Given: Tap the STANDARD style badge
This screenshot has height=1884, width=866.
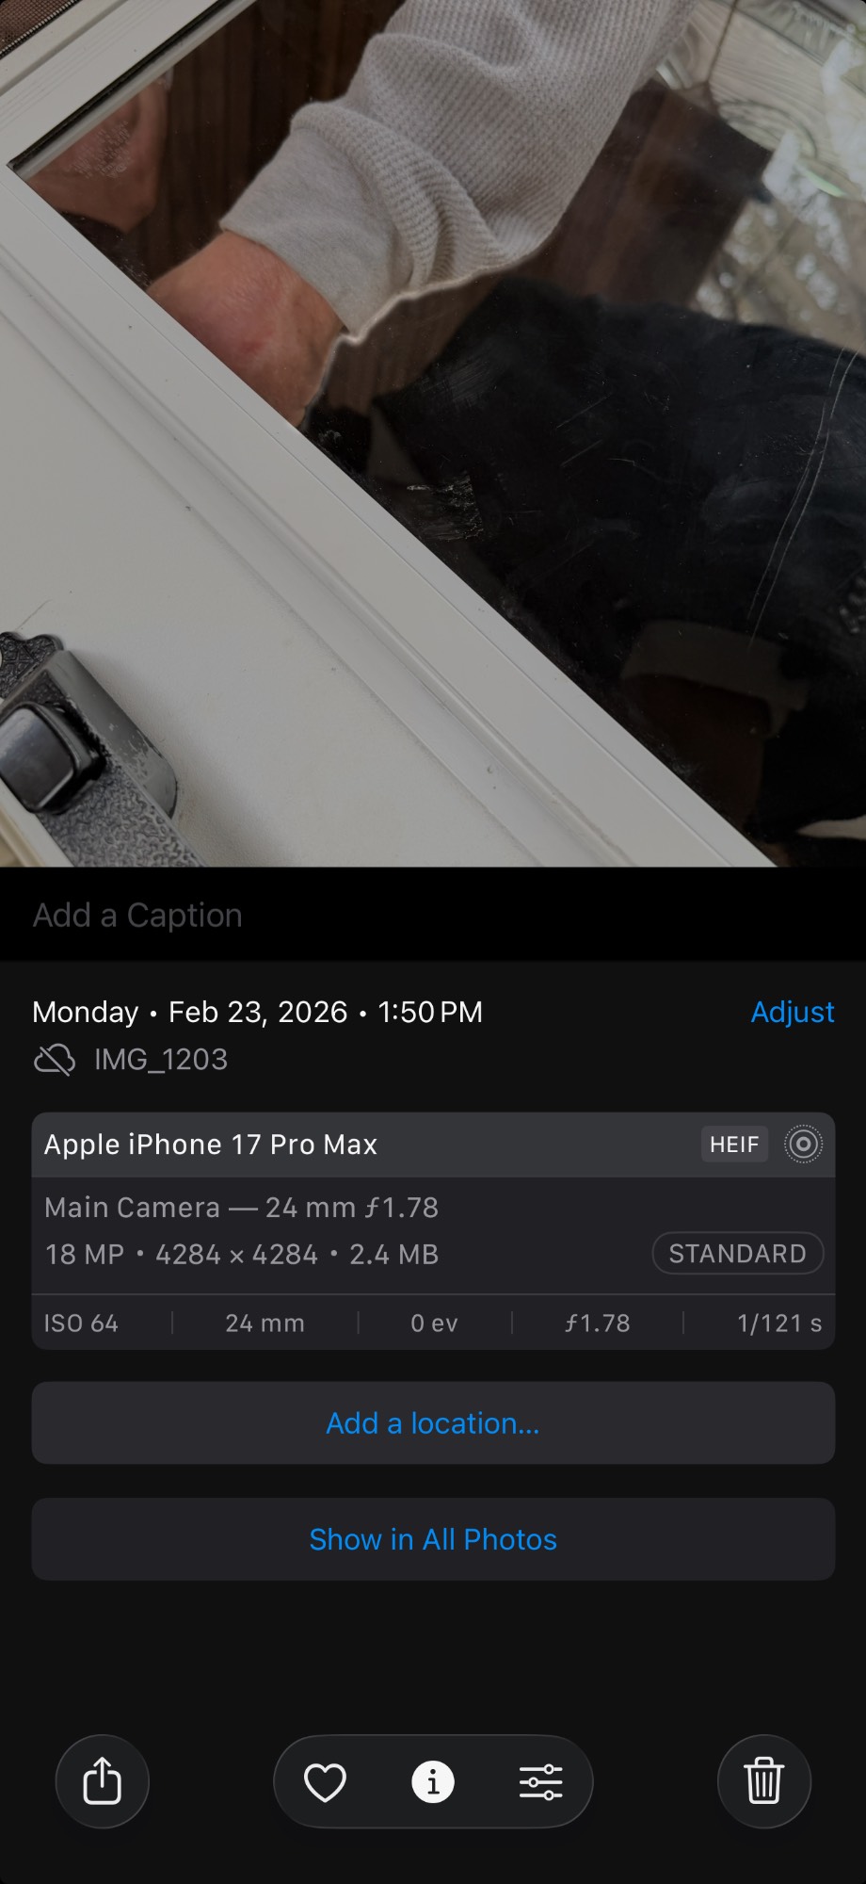Looking at the screenshot, I should (737, 1254).
